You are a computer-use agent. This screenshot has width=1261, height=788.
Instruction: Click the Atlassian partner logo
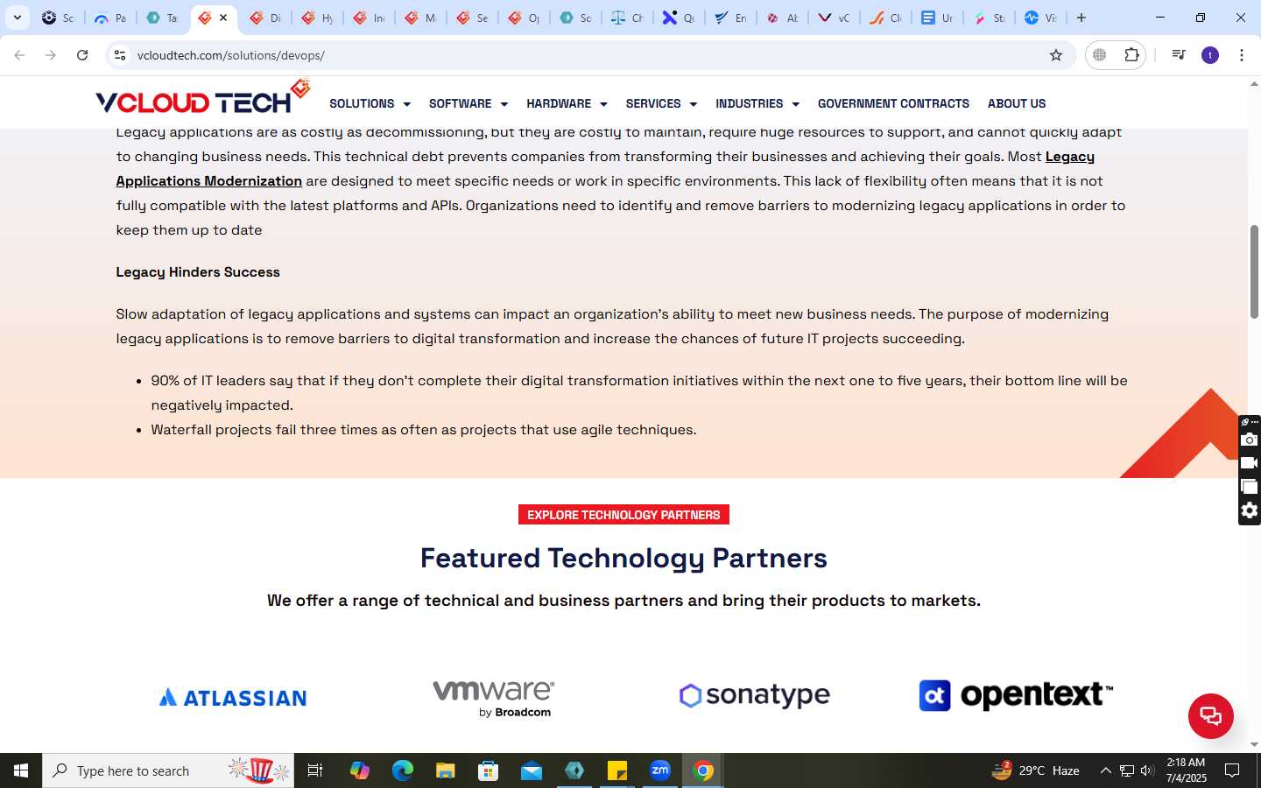[x=233, y=698]
